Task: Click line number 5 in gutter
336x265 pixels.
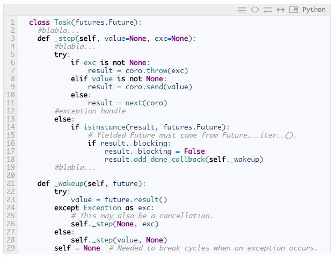Action: pos(13,54)
